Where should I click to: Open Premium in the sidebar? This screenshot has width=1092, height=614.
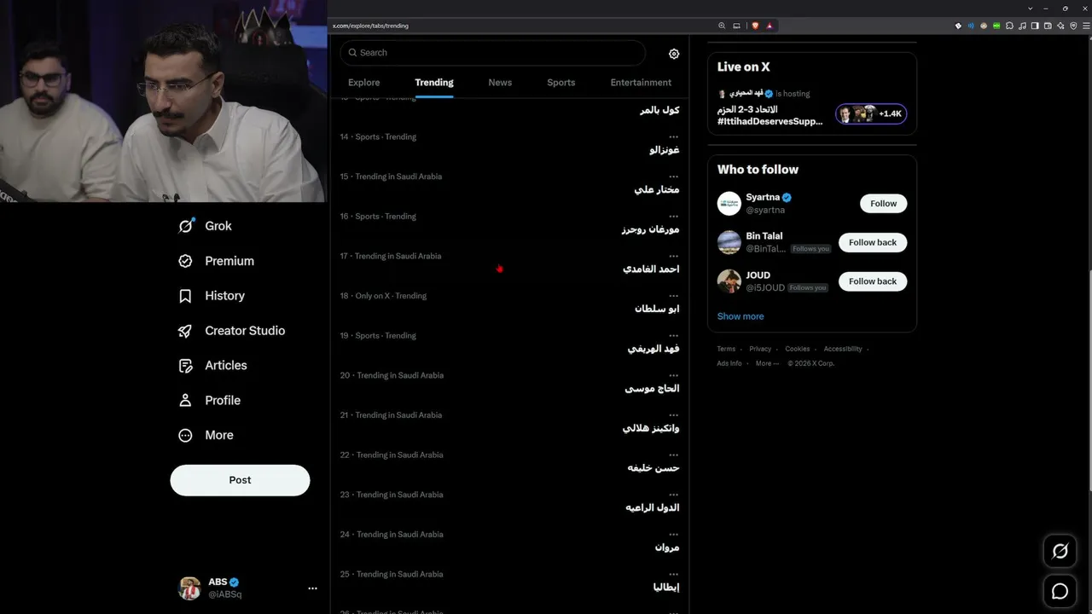click(216, 261)
